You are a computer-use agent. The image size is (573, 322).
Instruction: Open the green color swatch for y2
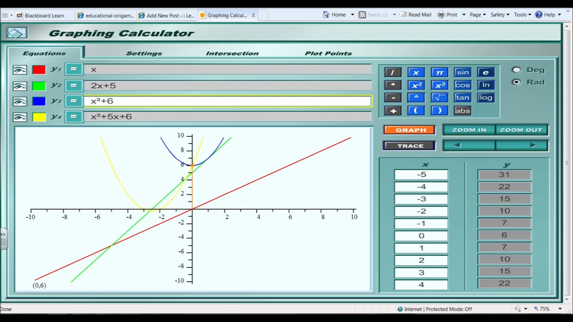click(39, 86)
